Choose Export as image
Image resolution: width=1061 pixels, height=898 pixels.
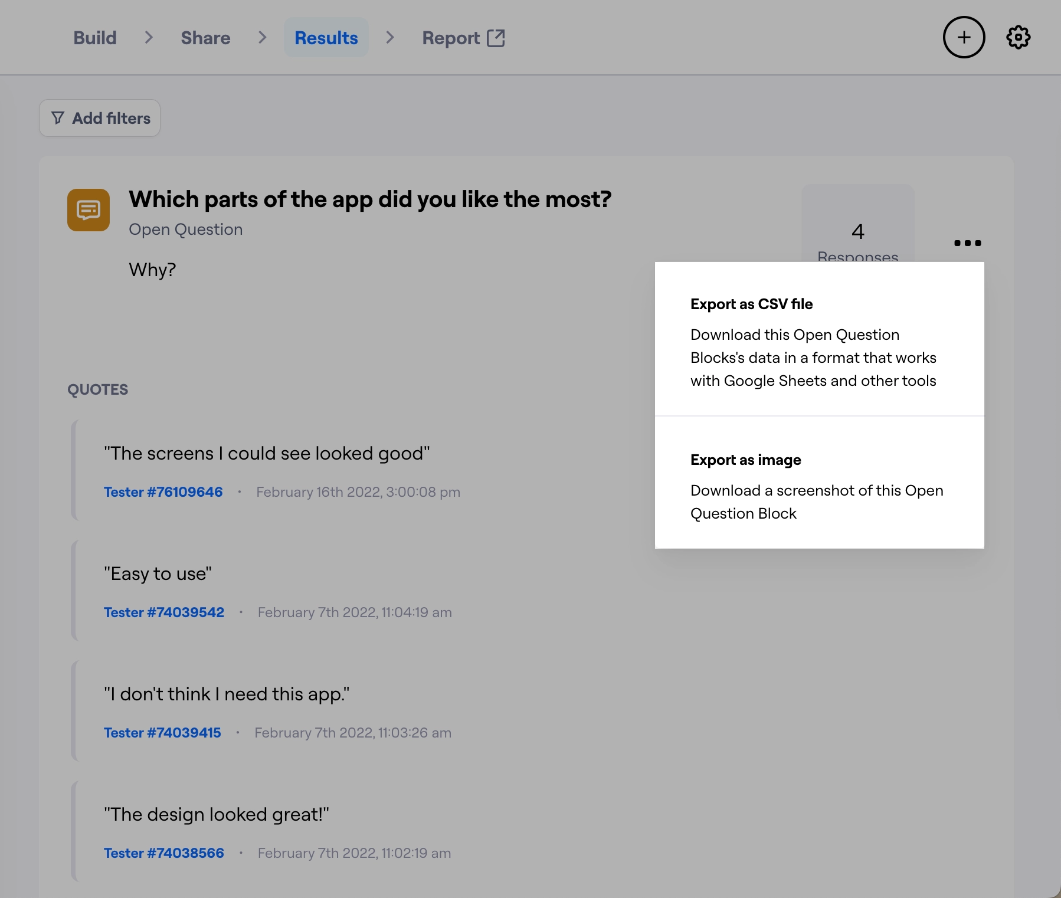tap(819, 484)
